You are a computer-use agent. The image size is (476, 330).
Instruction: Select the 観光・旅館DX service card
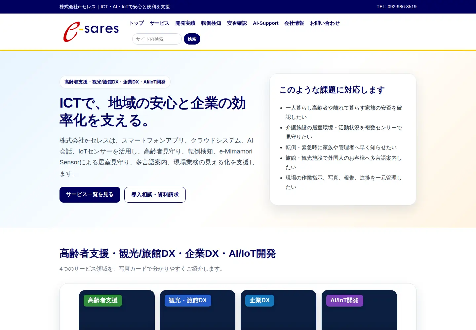click(198, 310)
